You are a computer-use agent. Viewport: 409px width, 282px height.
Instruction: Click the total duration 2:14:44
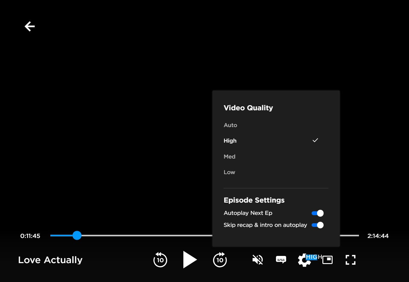click(x=378, y=236)
